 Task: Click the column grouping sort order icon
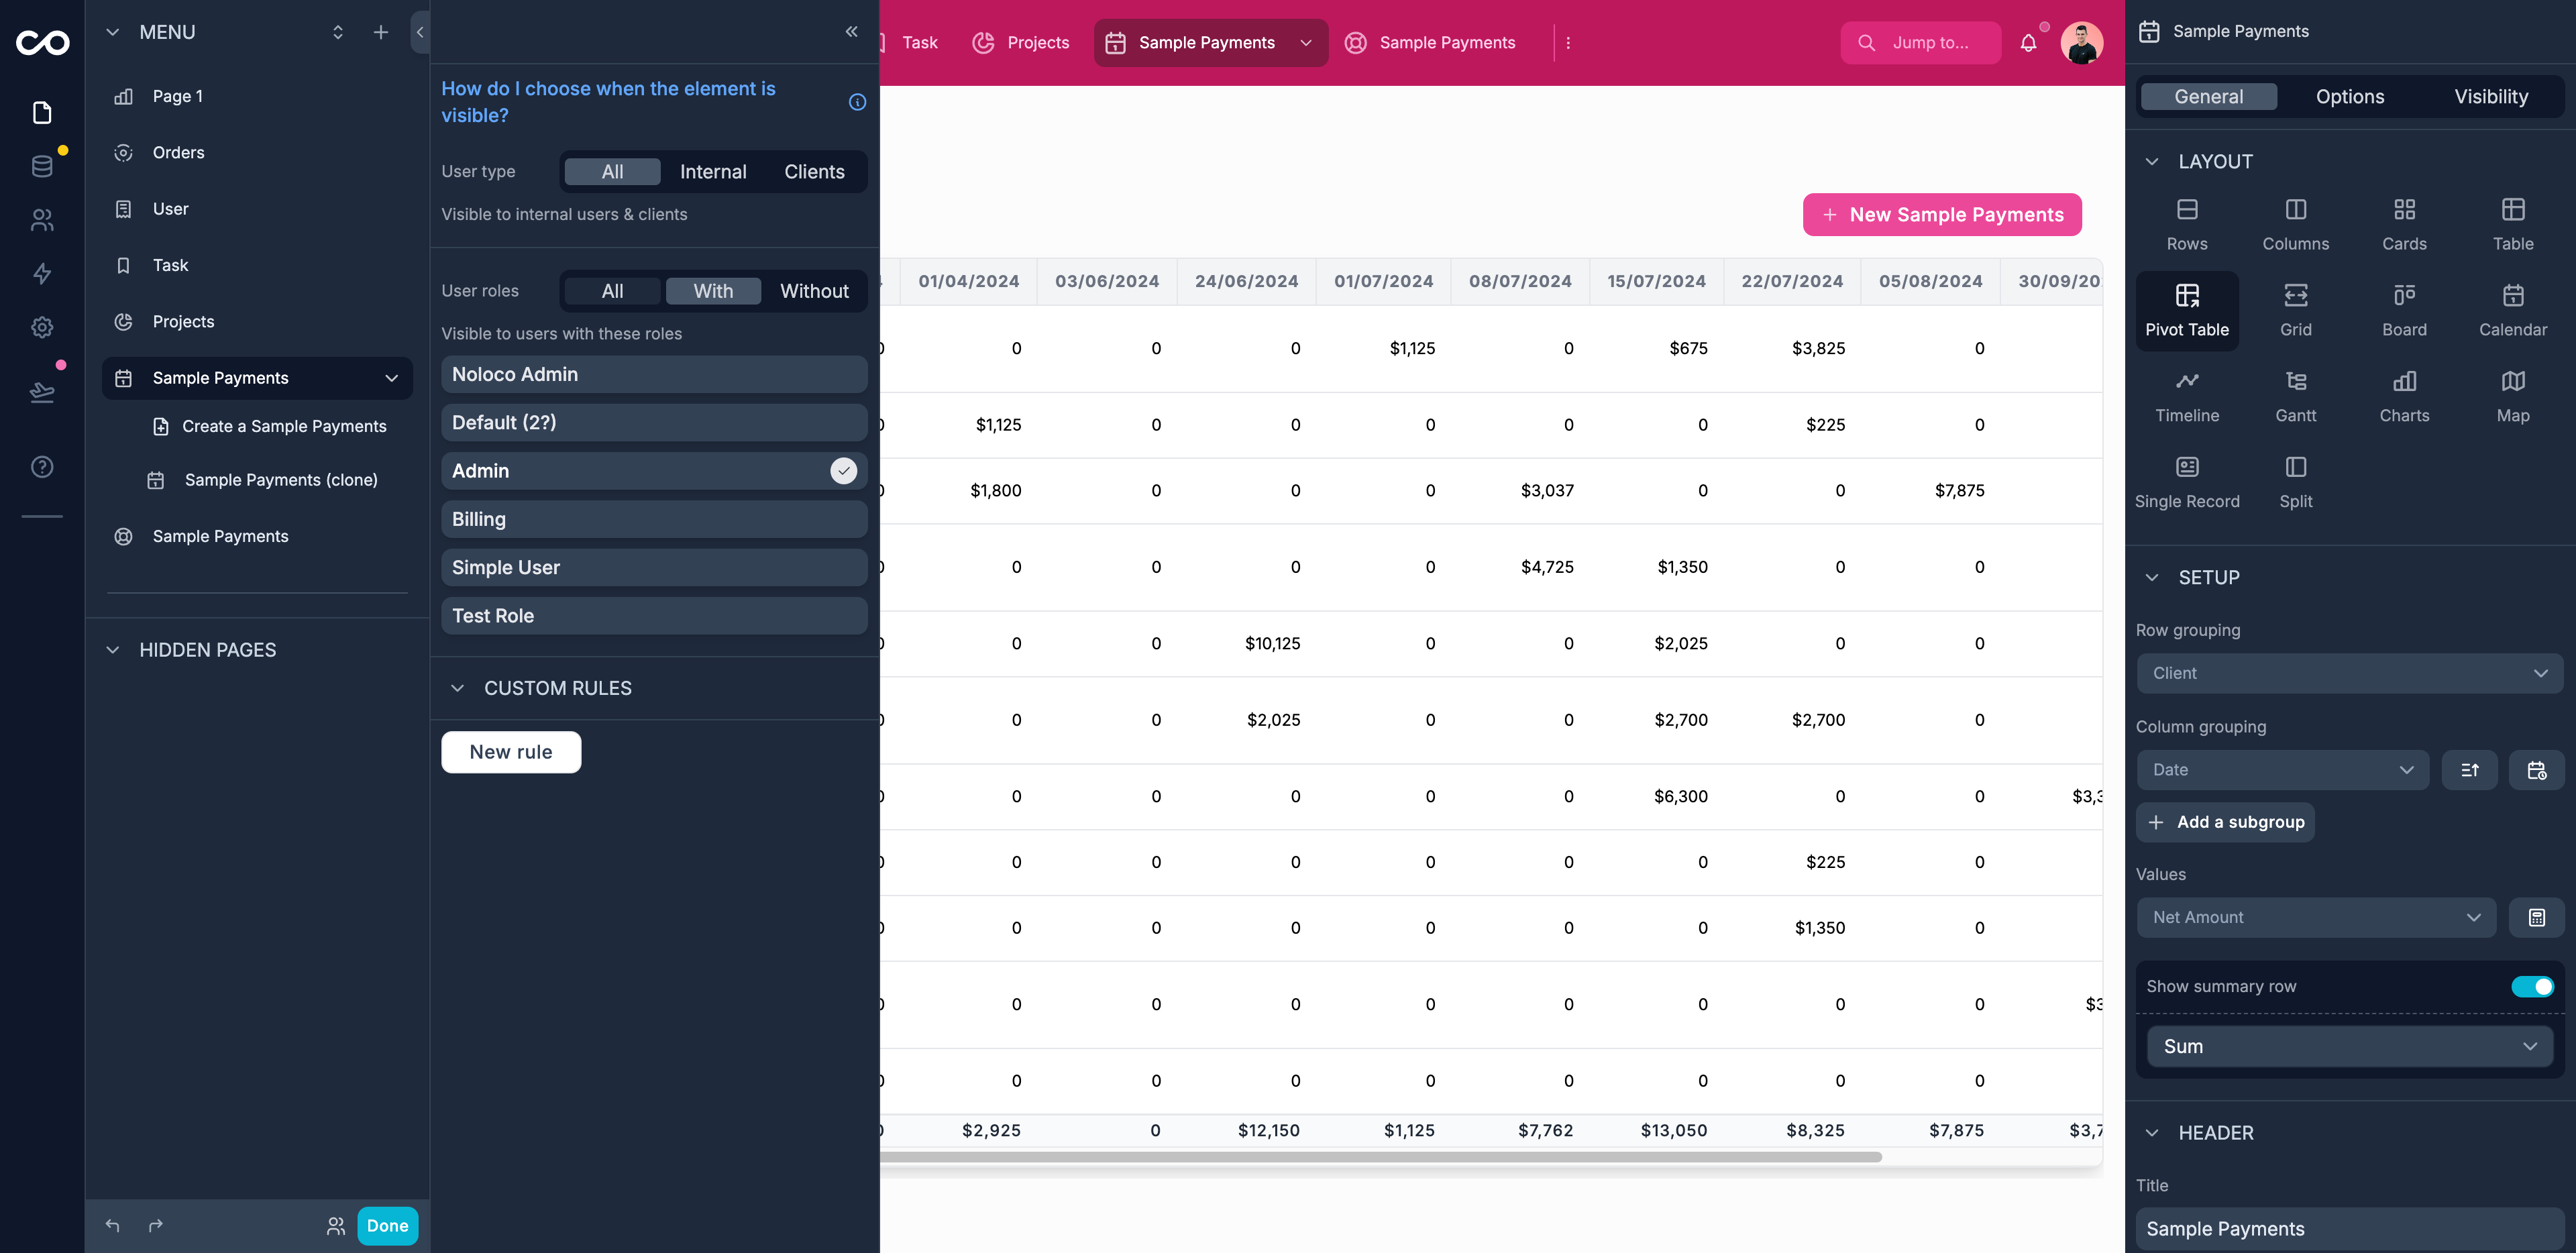[x=2469, y=770]
